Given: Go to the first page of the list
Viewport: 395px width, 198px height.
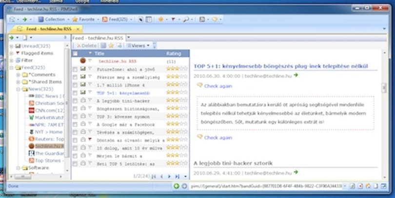Looking at the screenshot, I should pos(154,177).
